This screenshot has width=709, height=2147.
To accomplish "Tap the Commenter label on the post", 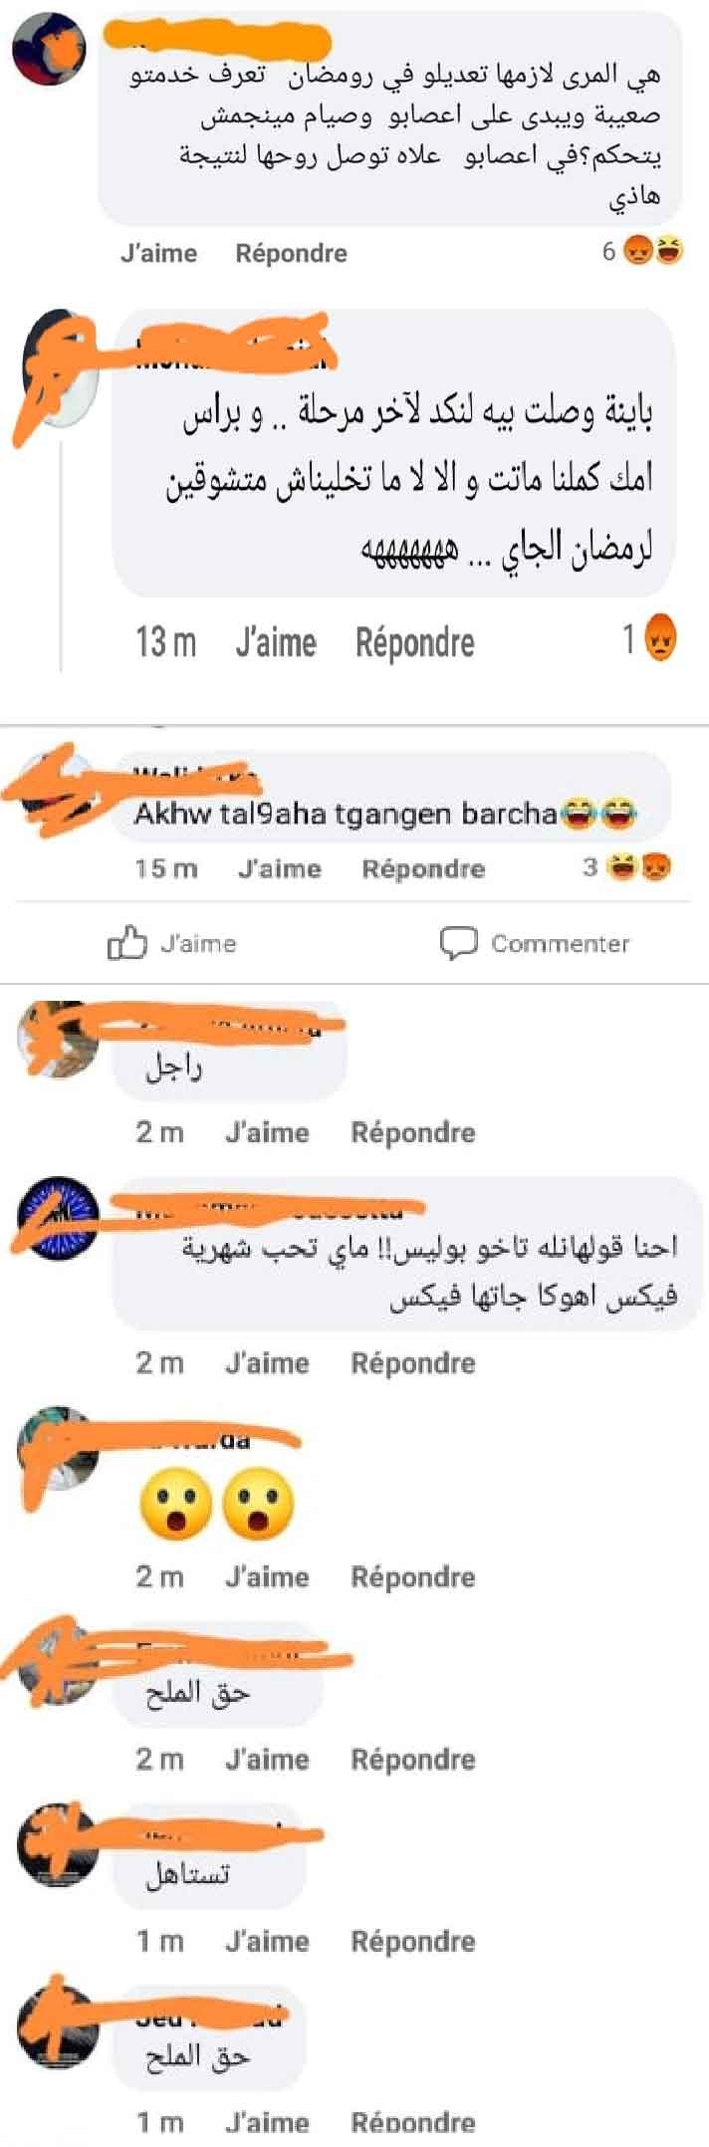I will tap(560, 943).
